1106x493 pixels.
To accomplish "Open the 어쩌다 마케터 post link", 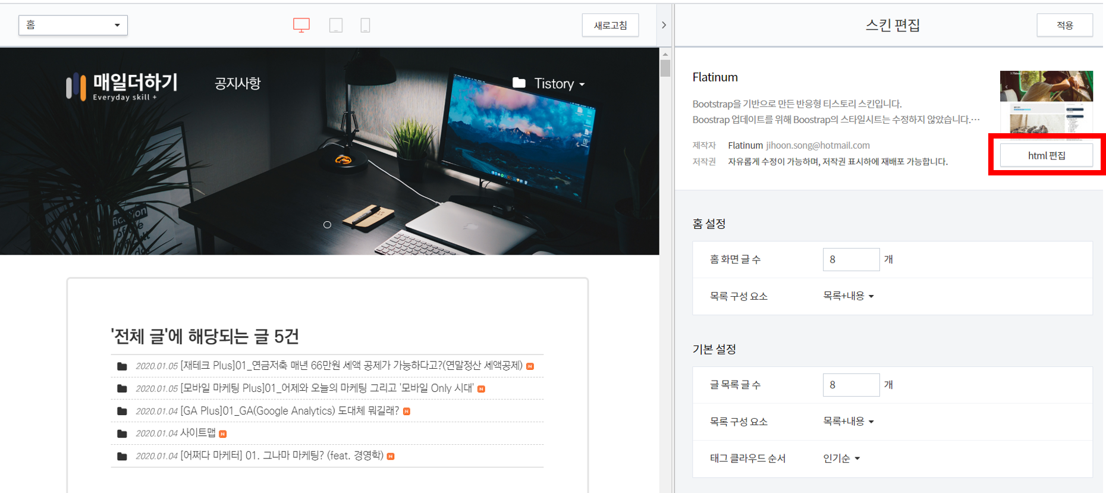I will pyautogui.click(x=282, y=456).
